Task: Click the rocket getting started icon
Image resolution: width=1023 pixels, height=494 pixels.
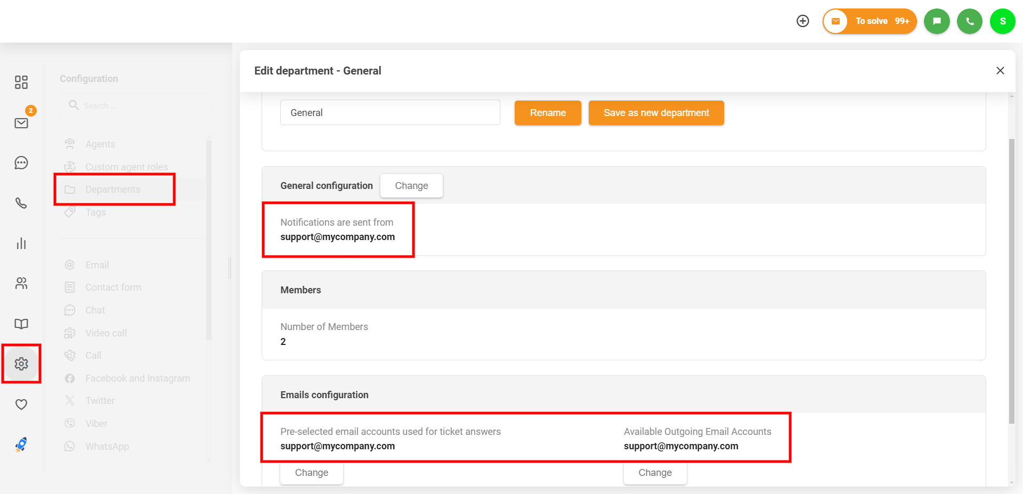Action: 21,444
